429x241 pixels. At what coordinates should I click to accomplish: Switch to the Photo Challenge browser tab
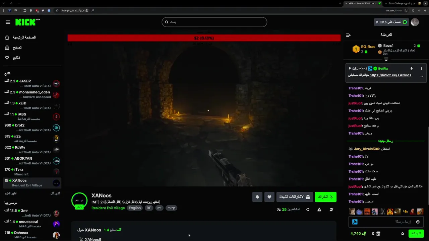point(402,3)
